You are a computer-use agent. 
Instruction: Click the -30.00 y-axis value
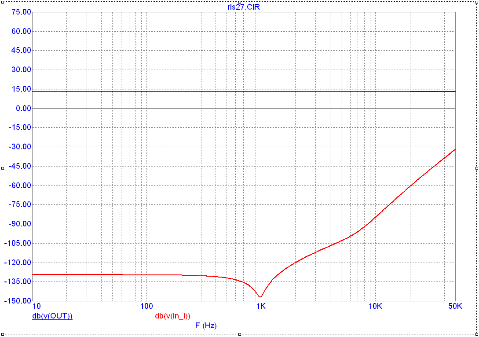19,147
